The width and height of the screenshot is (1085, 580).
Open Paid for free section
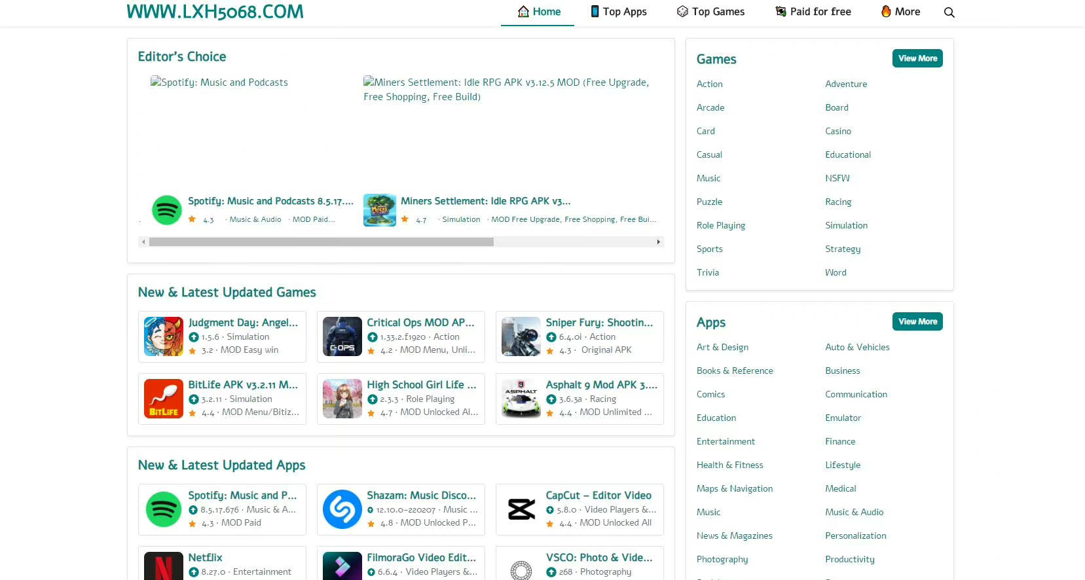[x=813, y=12]
